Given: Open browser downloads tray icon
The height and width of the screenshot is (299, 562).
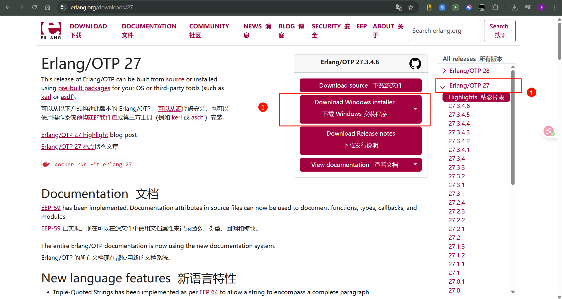Looking at the screenshot, I should click(x=515, y=7).
